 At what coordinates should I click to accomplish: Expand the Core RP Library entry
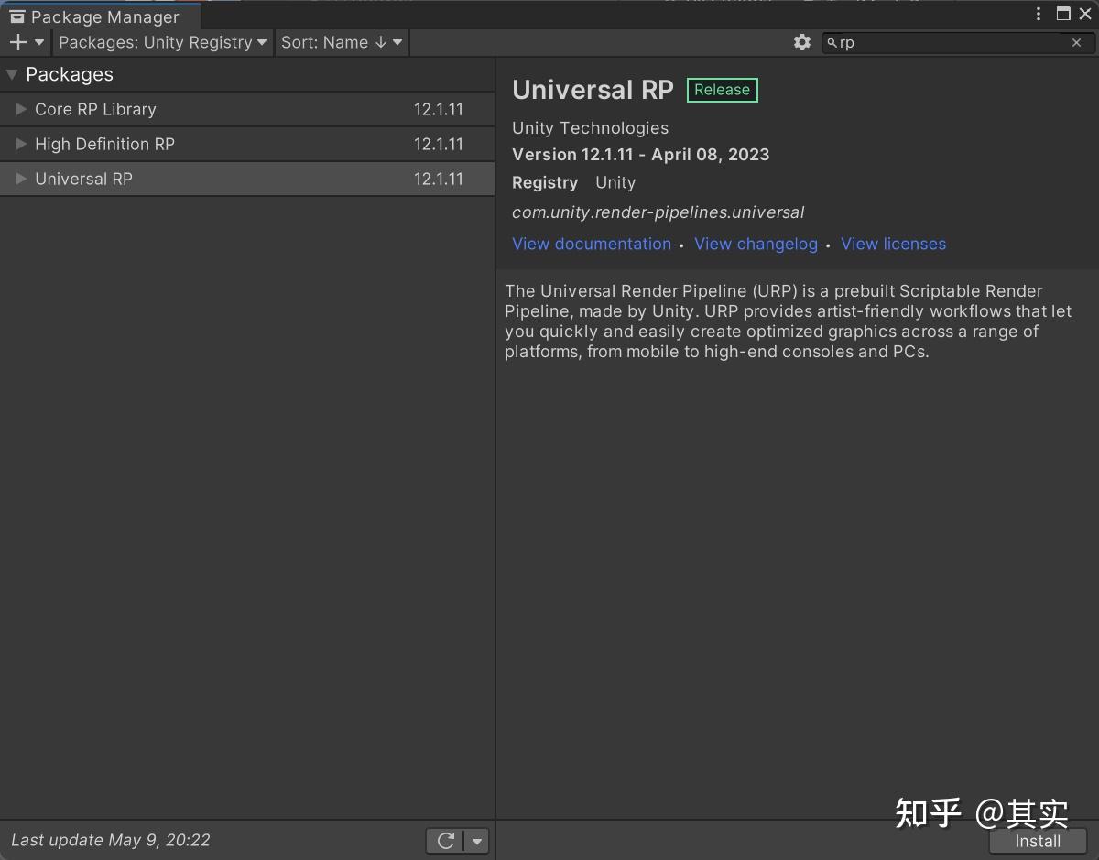pyautogui.click(x=19, y=109)
